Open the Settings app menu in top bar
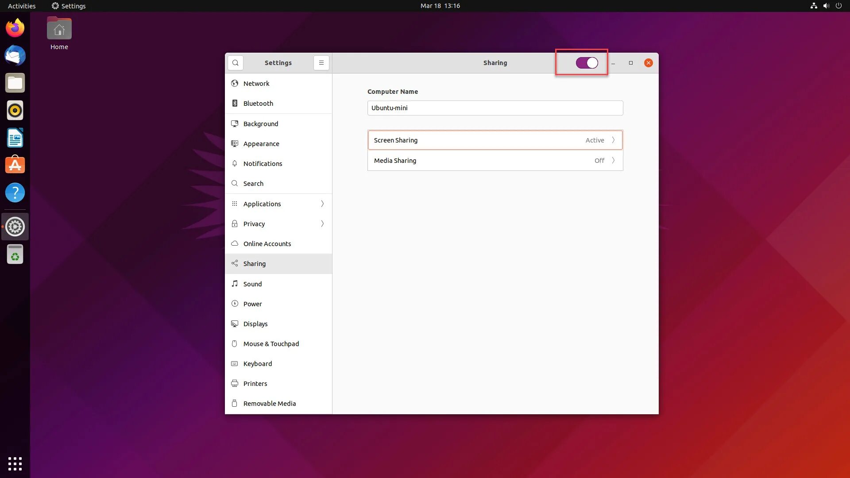Viewport: 850px width, 478px height. point(69,6)
